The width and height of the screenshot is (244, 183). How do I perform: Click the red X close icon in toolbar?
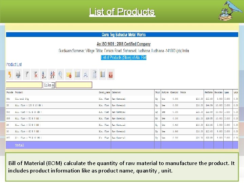tap(110, 74)
